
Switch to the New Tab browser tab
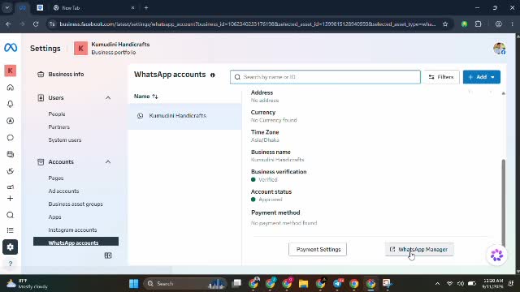pyautogui.click(x=94, y=7)
